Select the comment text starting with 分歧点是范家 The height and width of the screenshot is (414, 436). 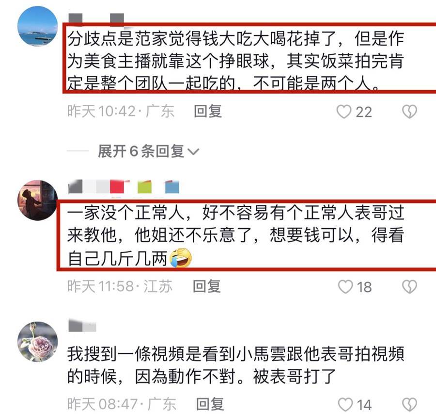tap(236, 61)
